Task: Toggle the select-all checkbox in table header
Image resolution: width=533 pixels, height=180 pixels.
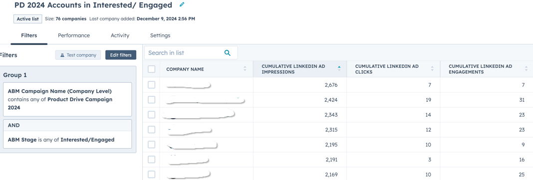Action: point(152,69)
